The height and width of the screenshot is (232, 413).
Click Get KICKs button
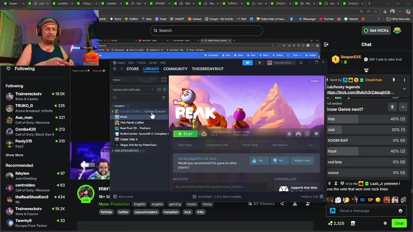tap(376, 30)
